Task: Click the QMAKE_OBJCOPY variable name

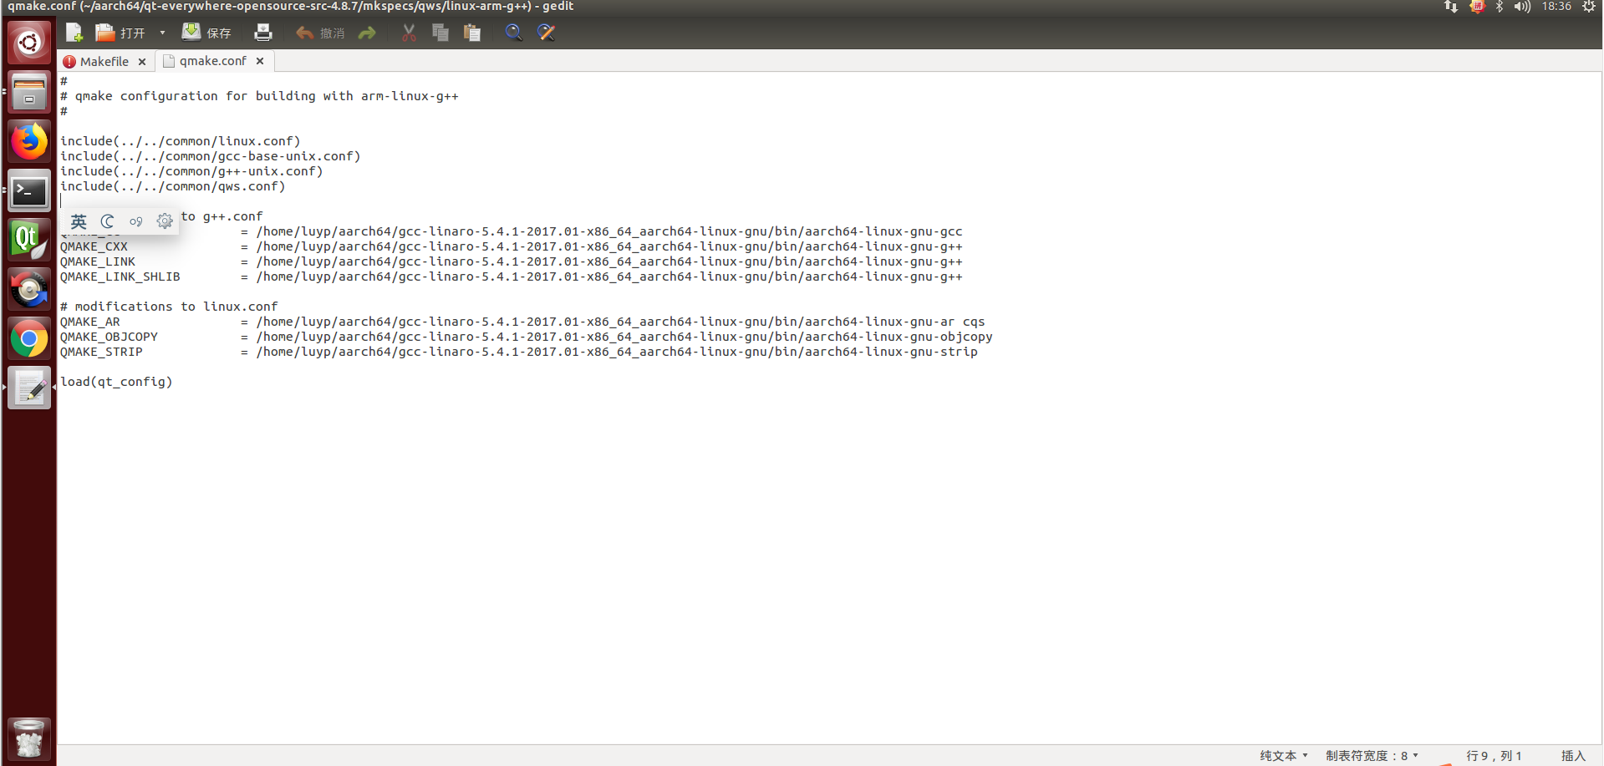Action: pyautogui.click(x=109, y=337)
